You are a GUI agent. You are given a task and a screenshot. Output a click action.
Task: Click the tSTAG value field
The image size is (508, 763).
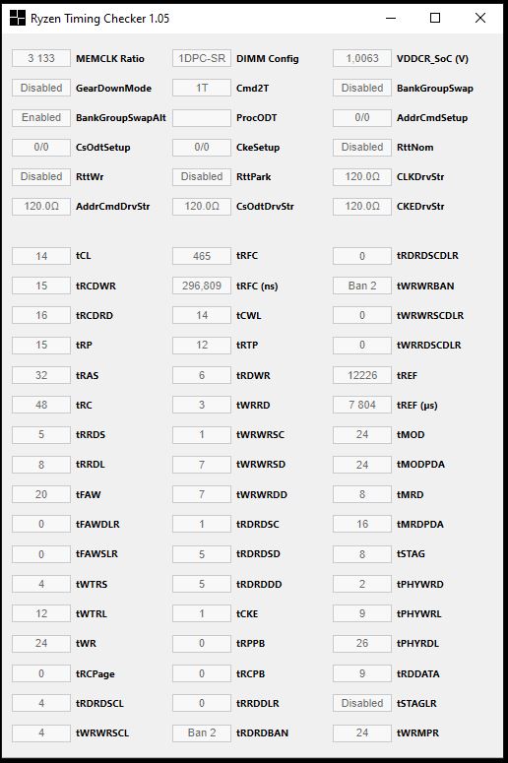(362, 554)
